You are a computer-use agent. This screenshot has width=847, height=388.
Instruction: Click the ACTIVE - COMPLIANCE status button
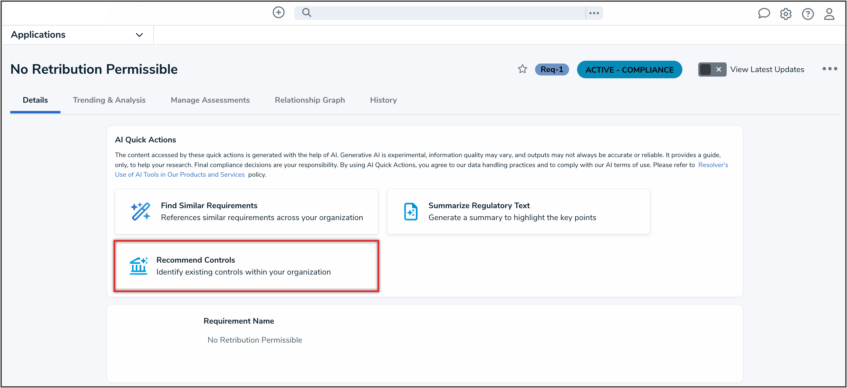tap(629, 70)
